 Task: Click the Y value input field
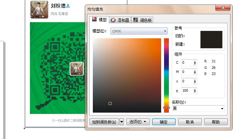pyautogui.click(x=187, y=81)
